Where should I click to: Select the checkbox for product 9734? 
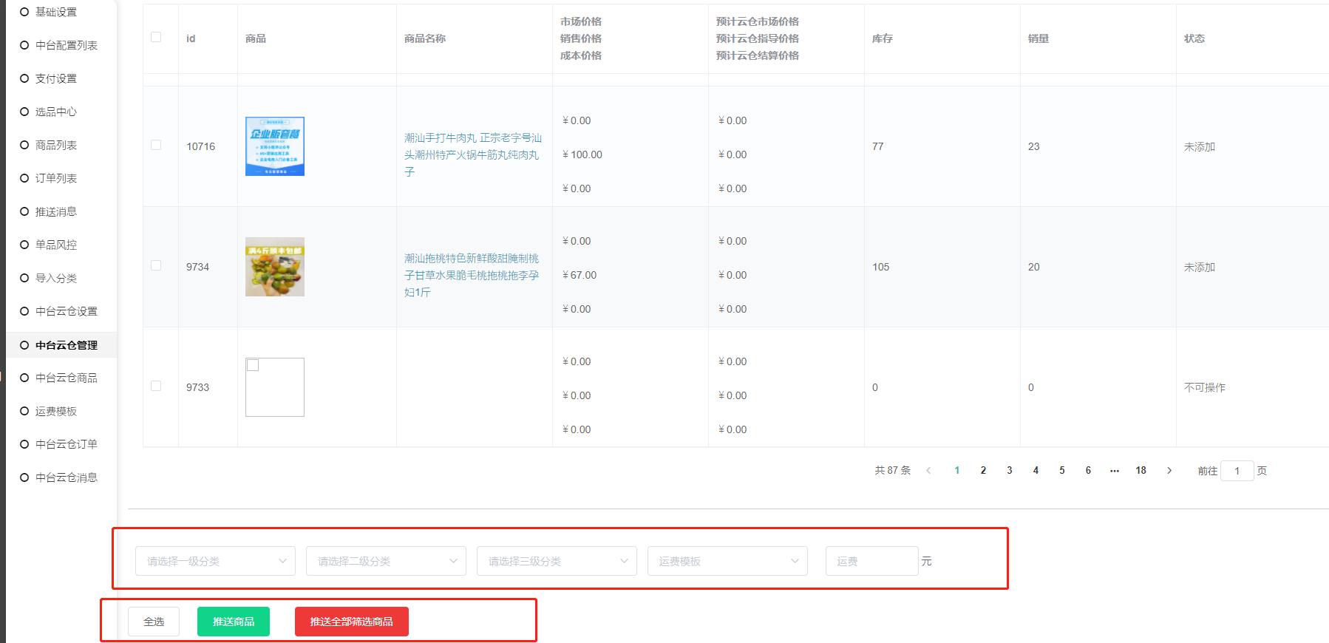pos(156,266)
